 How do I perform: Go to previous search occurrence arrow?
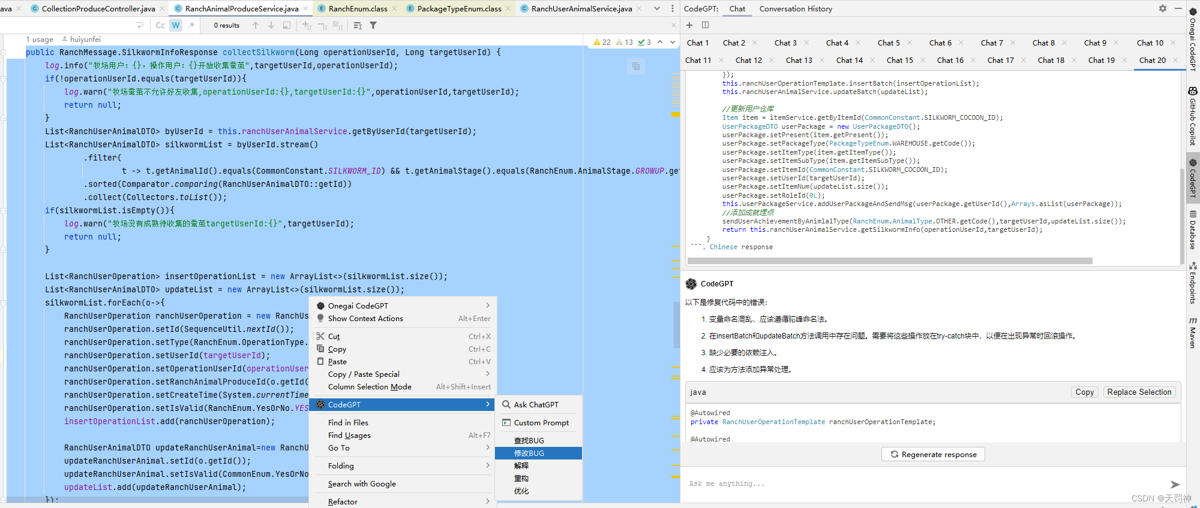tap(256, 25)
